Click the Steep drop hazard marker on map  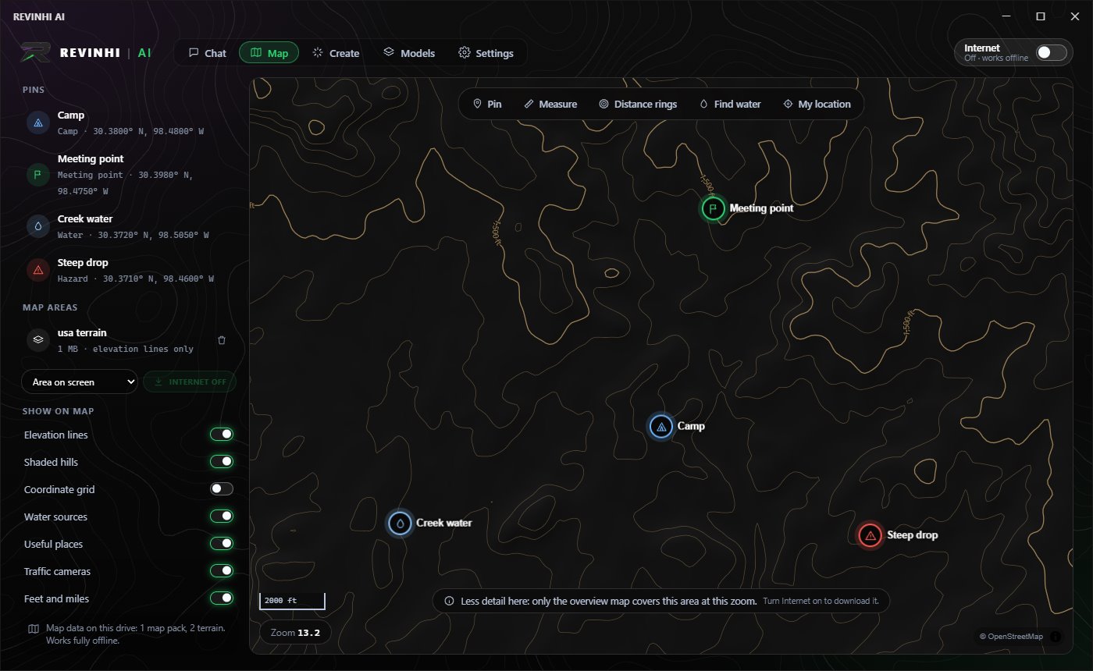870,535
